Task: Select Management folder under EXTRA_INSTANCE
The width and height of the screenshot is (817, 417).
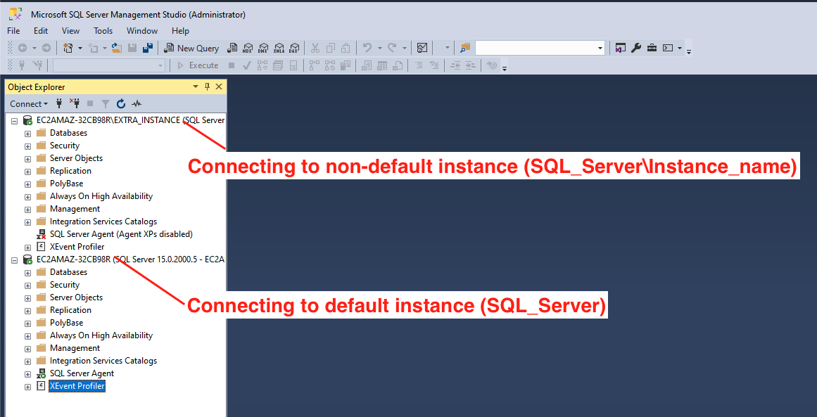Action: (75, 209)
